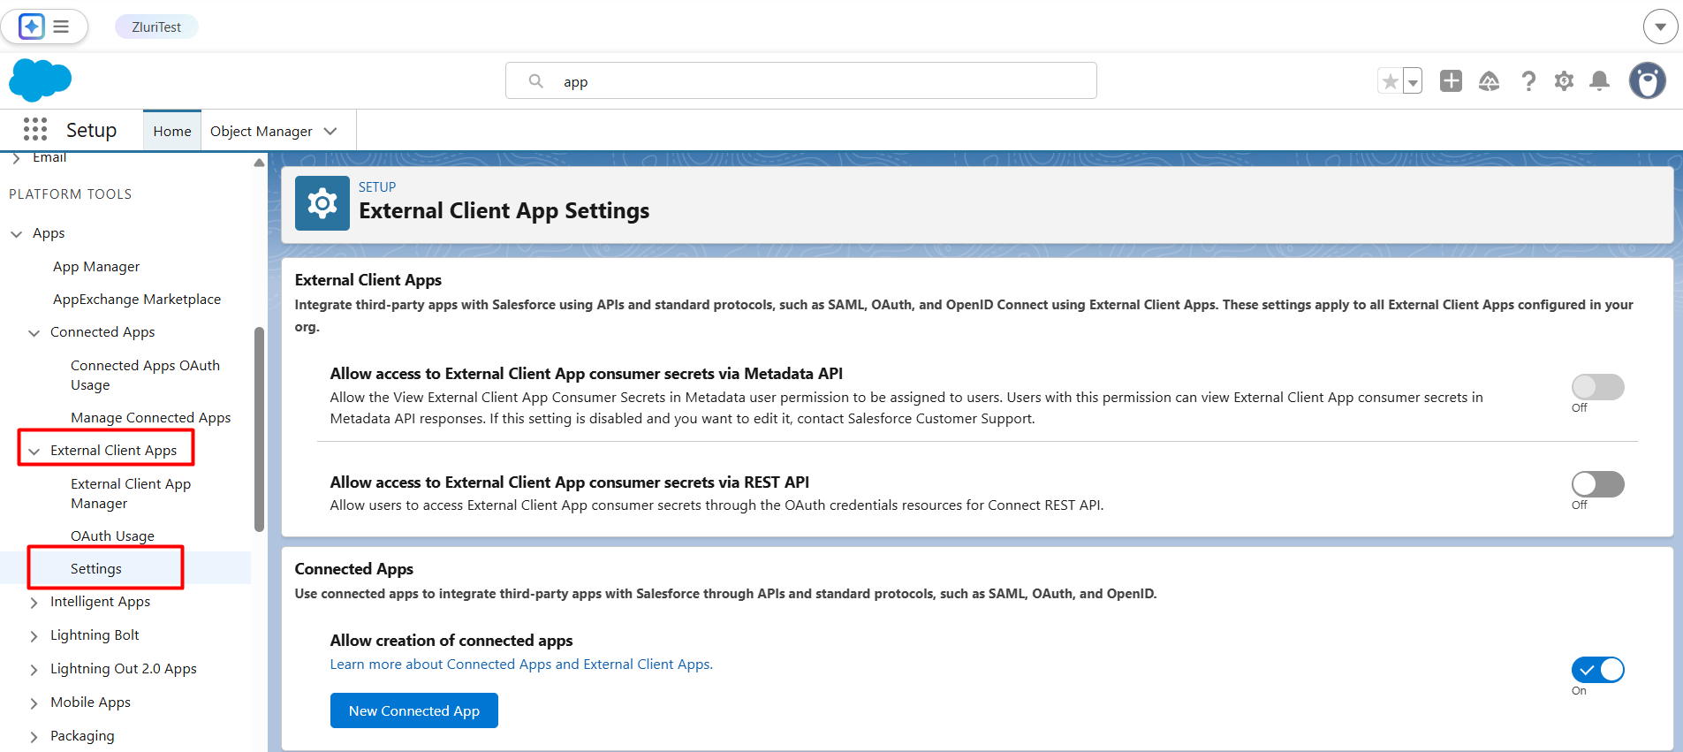Expand Lightning Out 2.0 Apps node
This screenshot has width=1683, height=752.
[x=34, y=669]
